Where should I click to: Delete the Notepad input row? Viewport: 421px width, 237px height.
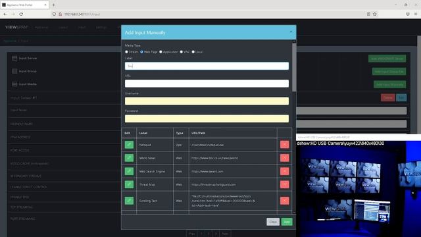(285, 145)
